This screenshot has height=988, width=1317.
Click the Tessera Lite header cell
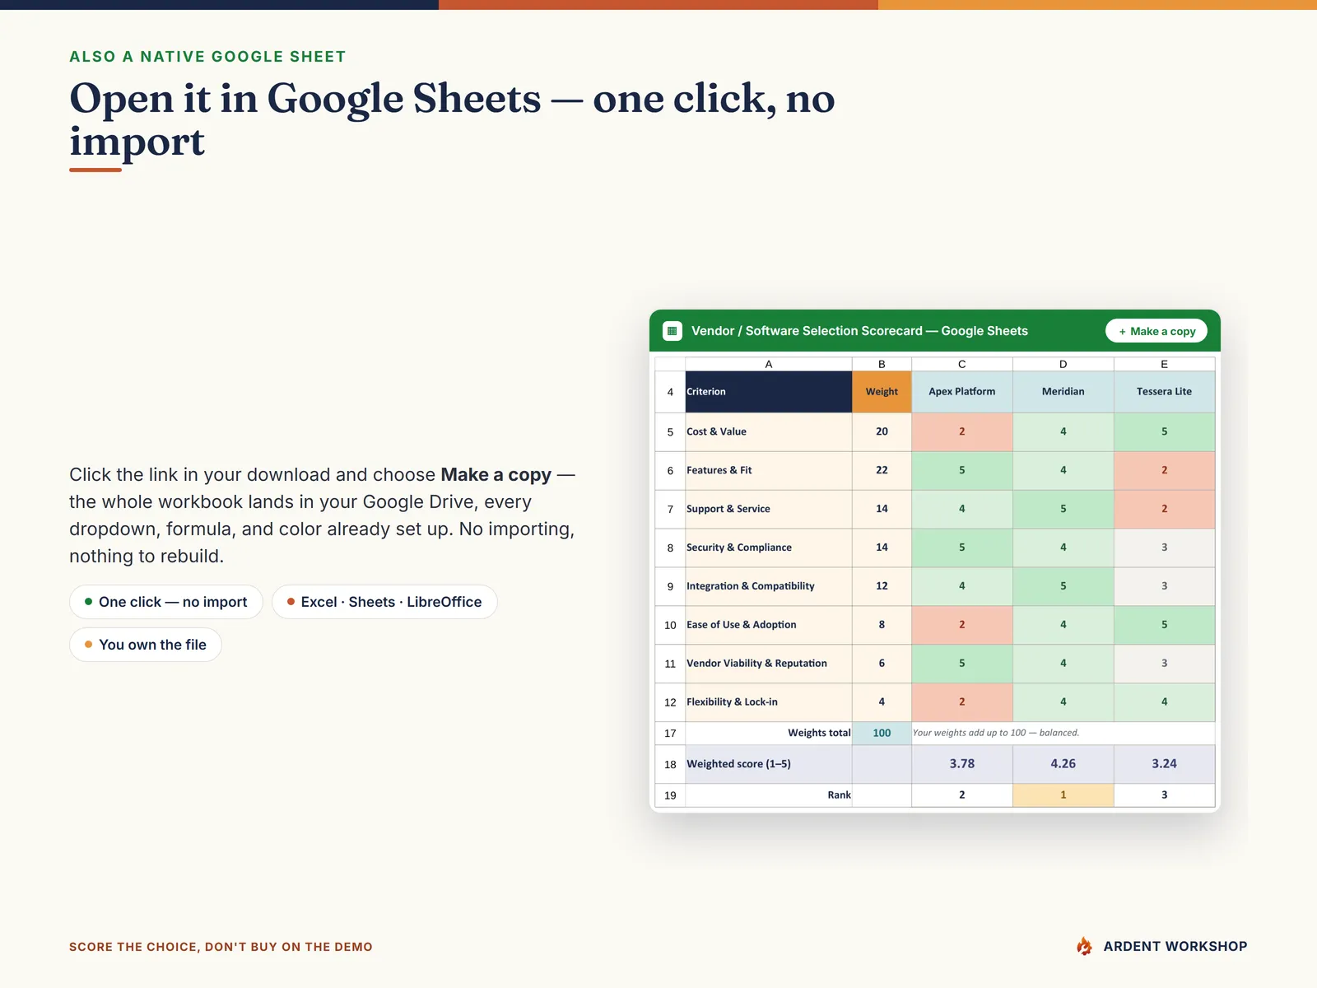[x=1164, y=392]
